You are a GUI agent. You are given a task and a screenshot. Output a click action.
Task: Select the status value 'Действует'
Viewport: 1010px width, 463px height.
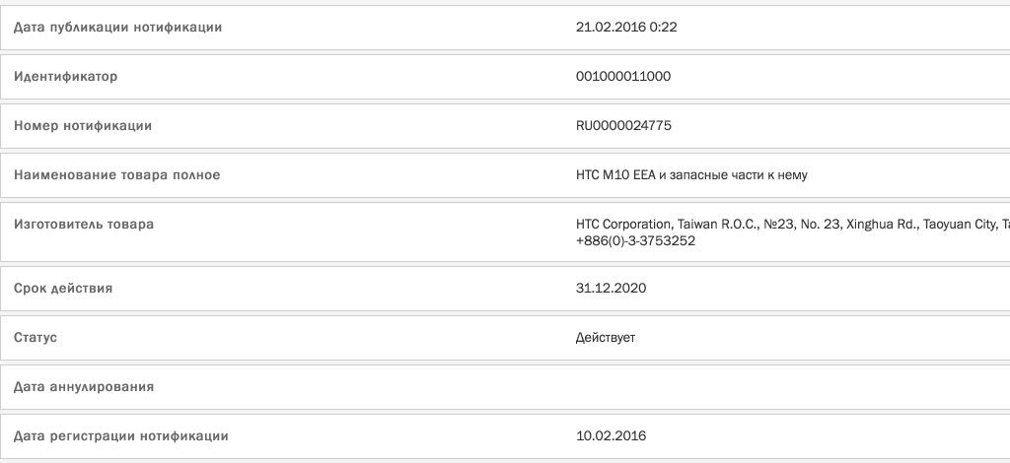(x=606, y=338)
